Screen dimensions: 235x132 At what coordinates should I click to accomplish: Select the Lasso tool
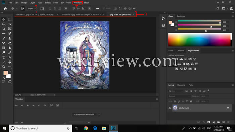[x=4, y=24]
